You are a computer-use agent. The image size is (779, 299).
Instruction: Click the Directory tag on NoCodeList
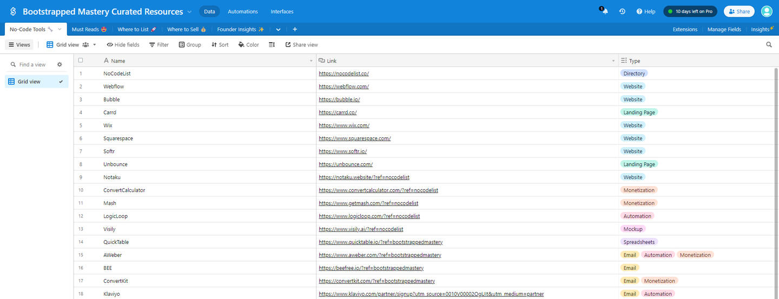633,74
